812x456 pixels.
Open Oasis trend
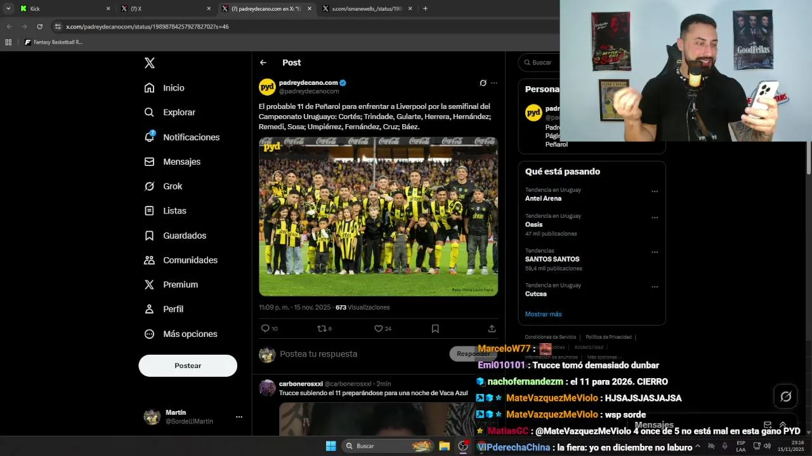534,224
